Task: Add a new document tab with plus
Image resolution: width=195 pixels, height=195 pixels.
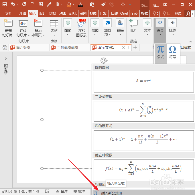Action: tap(135, 47)
